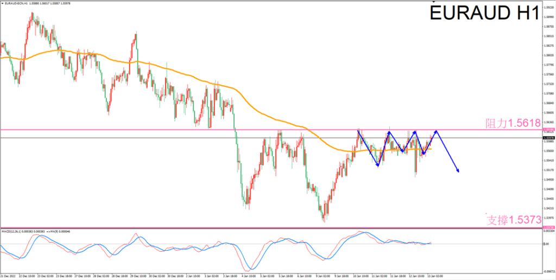Click the pink support horizontal line
This screenshot has height=280, width=556.
[163, 228]
